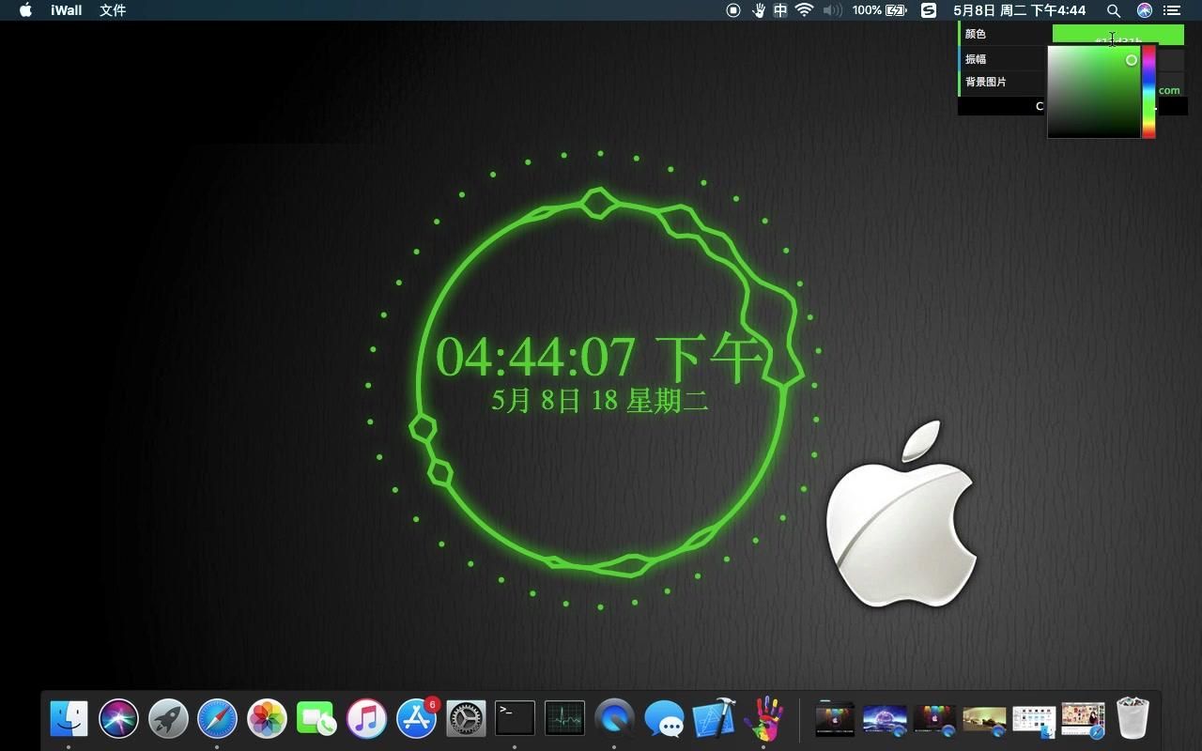This screenshot has height=751, width=1202.
Task: Open Terminal from the Dock
Action: [x=515, y=719]
